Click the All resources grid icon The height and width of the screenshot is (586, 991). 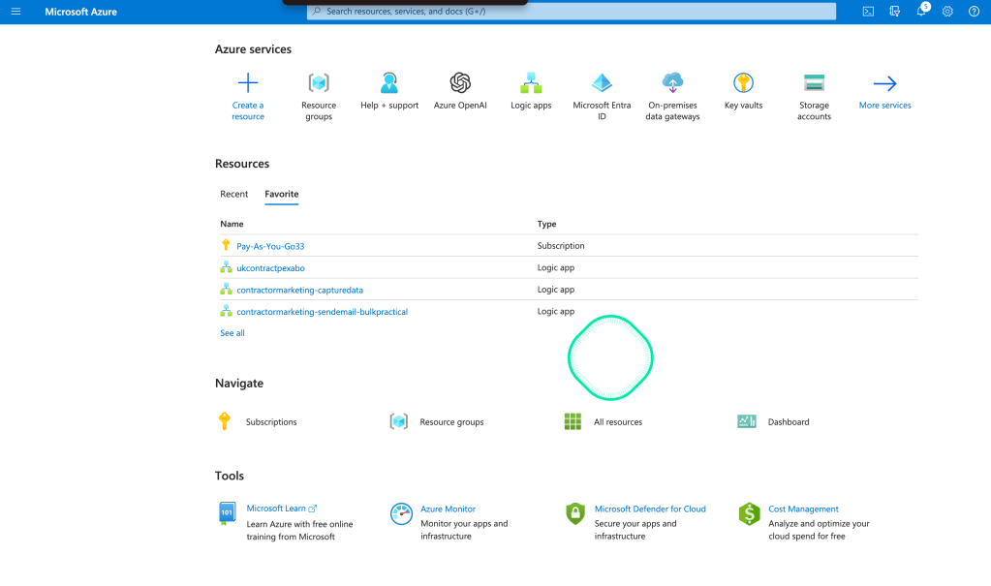click(573, 421)
